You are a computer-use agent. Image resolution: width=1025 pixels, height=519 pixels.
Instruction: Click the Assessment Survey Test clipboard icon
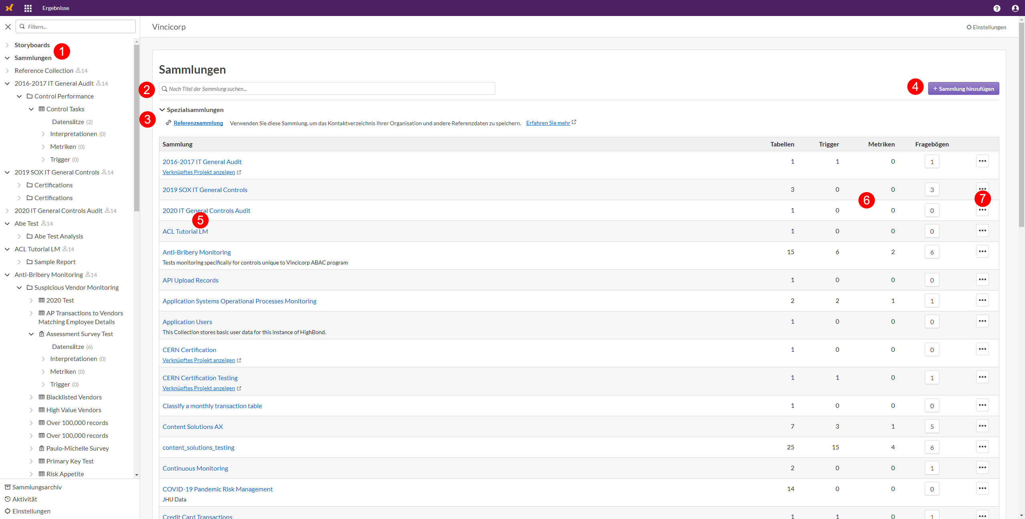click(42, 334)
